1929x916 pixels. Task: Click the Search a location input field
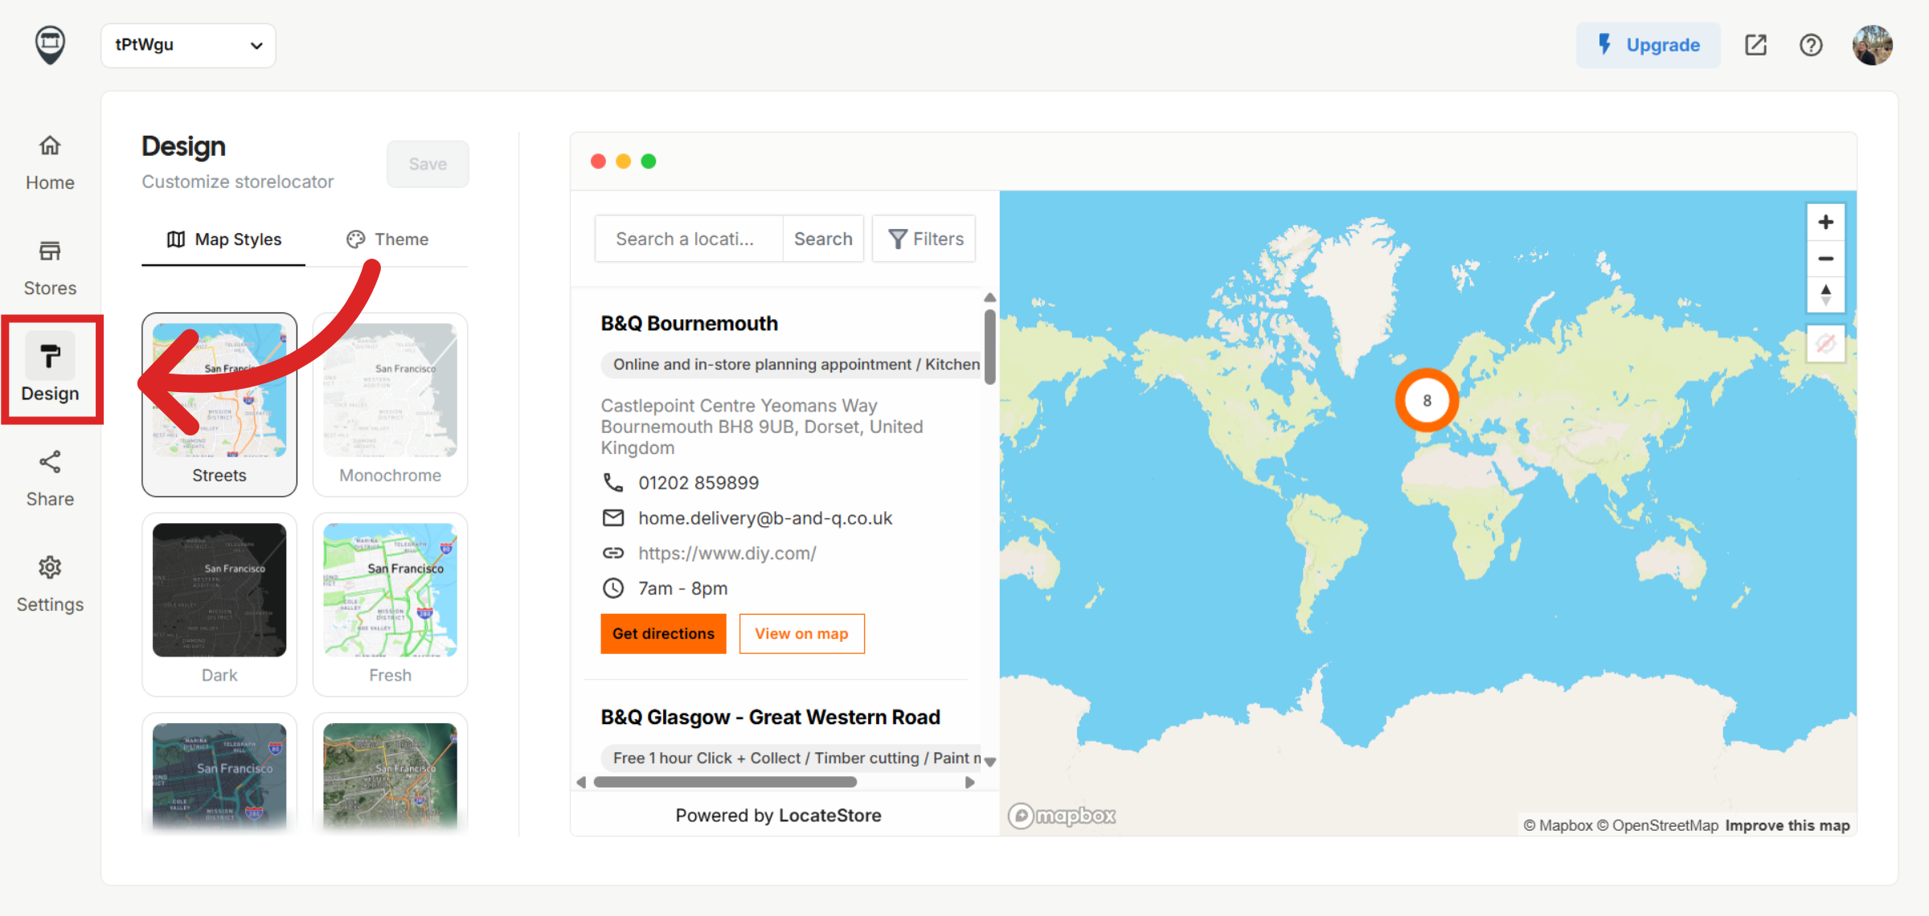click(689, 239)
